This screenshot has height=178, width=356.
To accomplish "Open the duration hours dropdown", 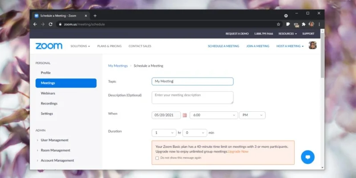I will tap(164, 133).
